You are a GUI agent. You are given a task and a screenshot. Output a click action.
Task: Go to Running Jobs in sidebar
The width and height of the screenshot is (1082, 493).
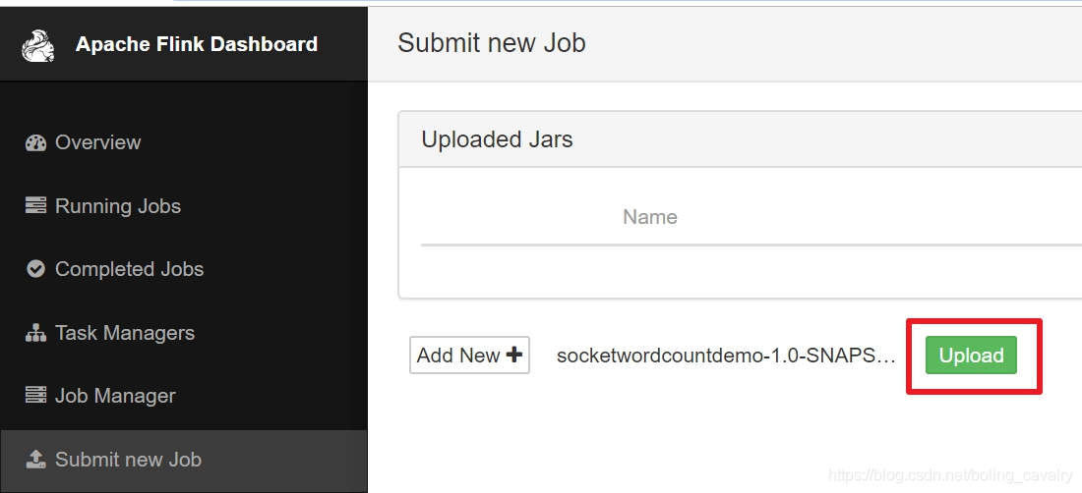[x=117, y=206]
